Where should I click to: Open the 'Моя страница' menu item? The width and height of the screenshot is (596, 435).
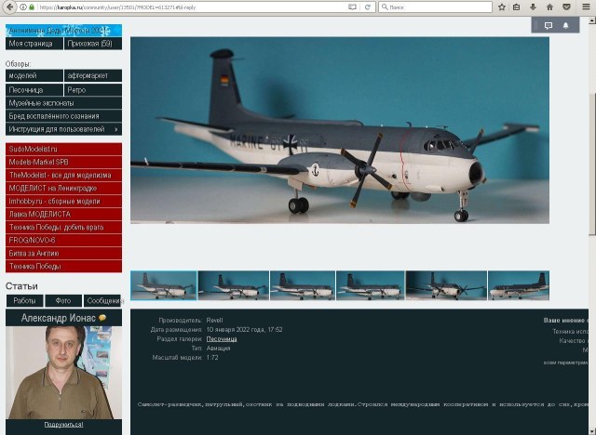tap(33, 44)
